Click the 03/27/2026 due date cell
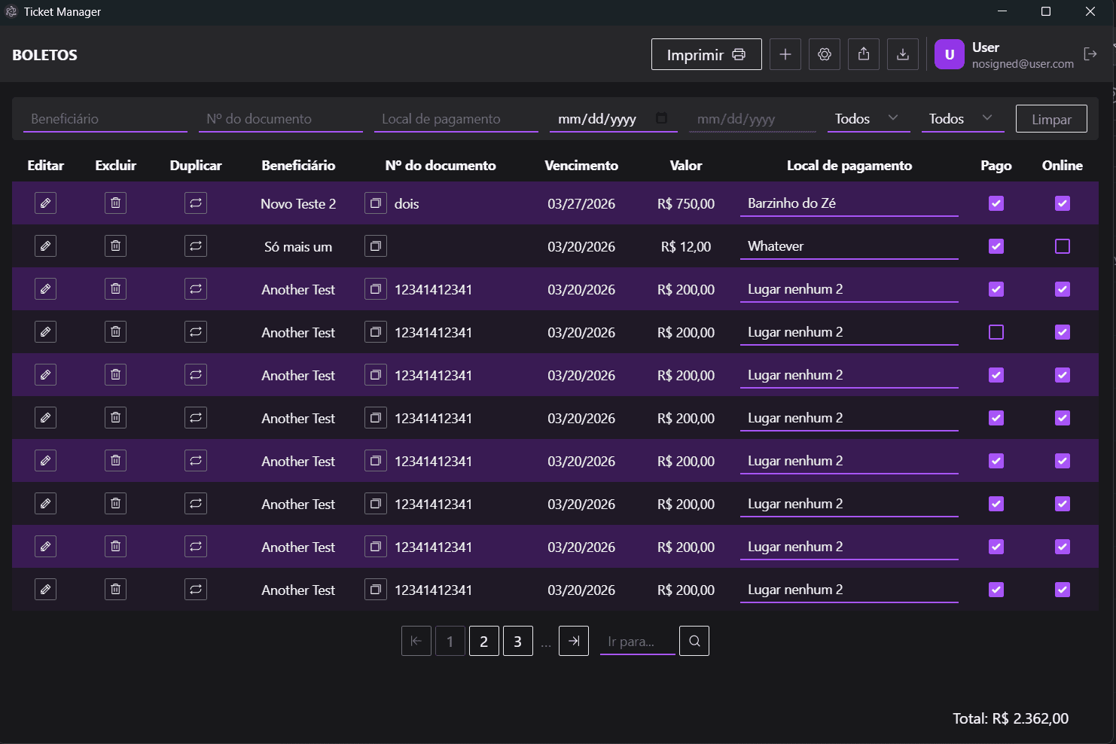This screenshot has height=744, width=1116. point(581,204)
